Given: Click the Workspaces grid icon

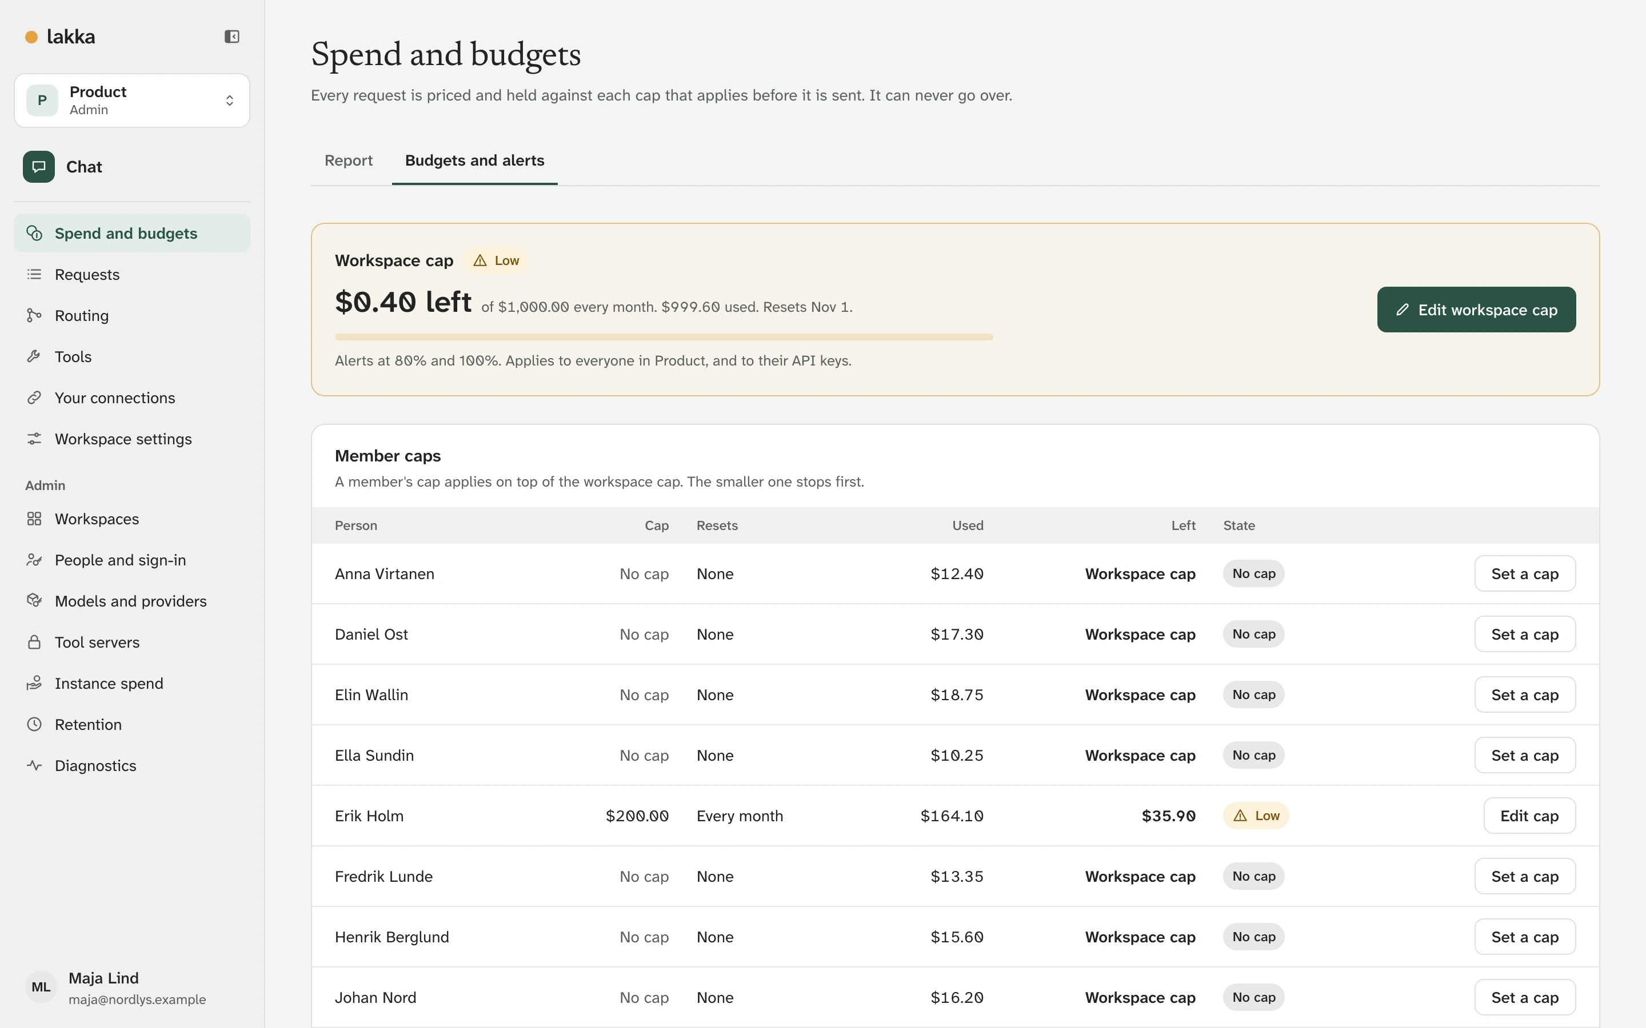Looking at the screenshot, I should click(x=34, y=519).
